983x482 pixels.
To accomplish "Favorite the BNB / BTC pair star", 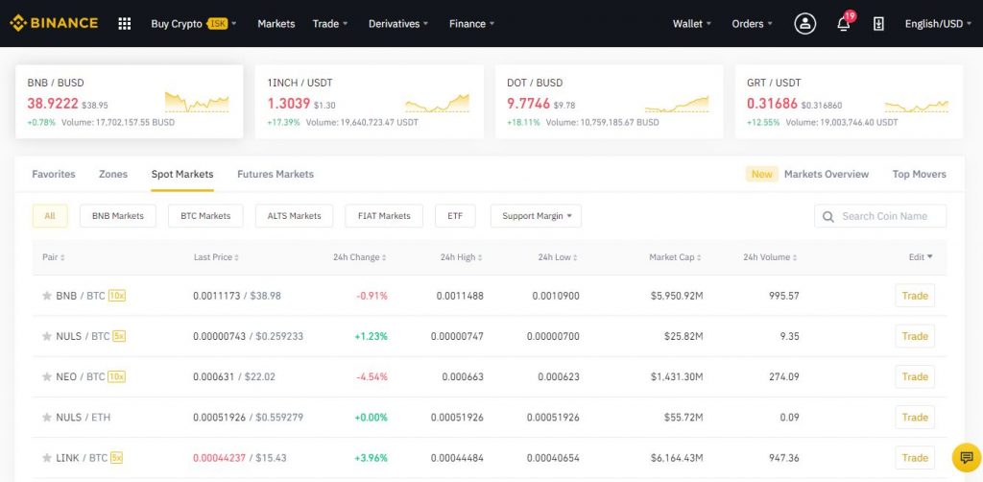I will click(x=46, y=295).
